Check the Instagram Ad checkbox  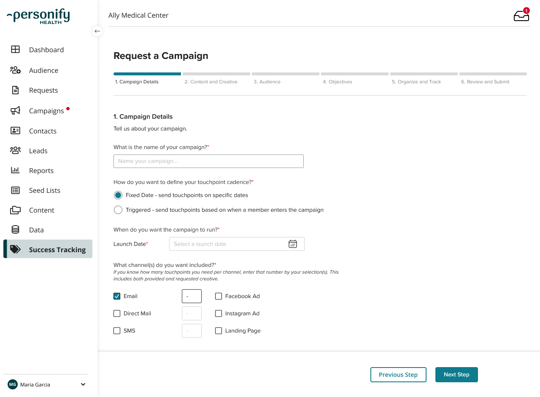(219, 313)
